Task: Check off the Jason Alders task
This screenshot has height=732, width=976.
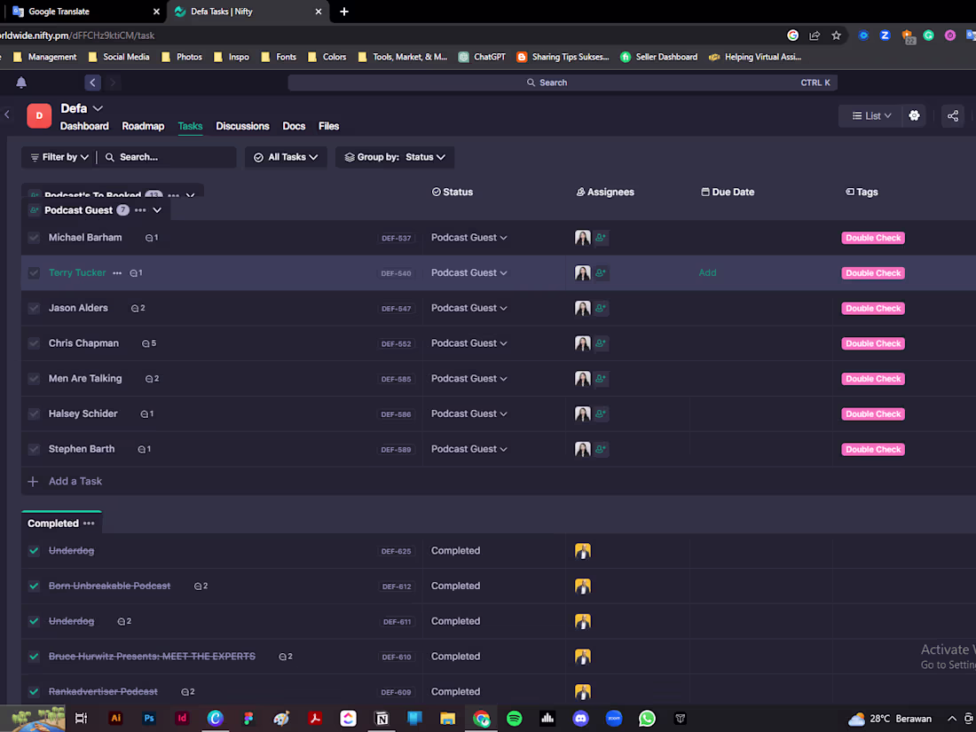Action: click(x=35, y=308)
